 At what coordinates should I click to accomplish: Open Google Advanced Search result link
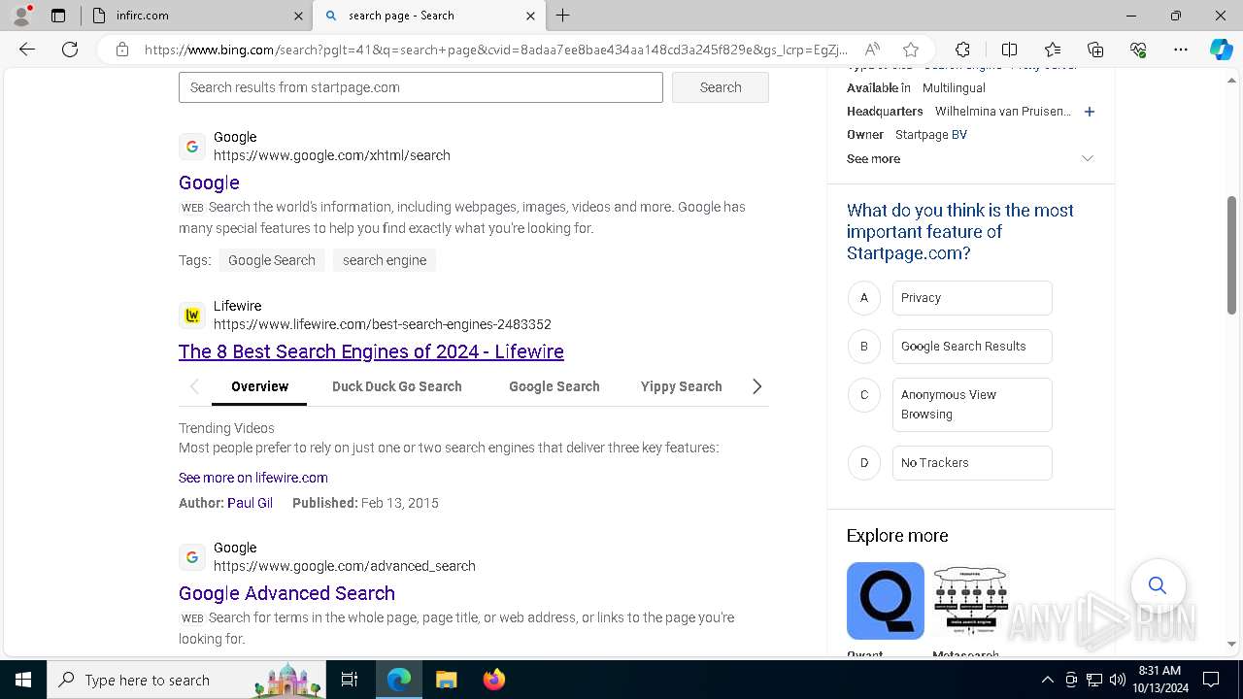tap(286, 593)
